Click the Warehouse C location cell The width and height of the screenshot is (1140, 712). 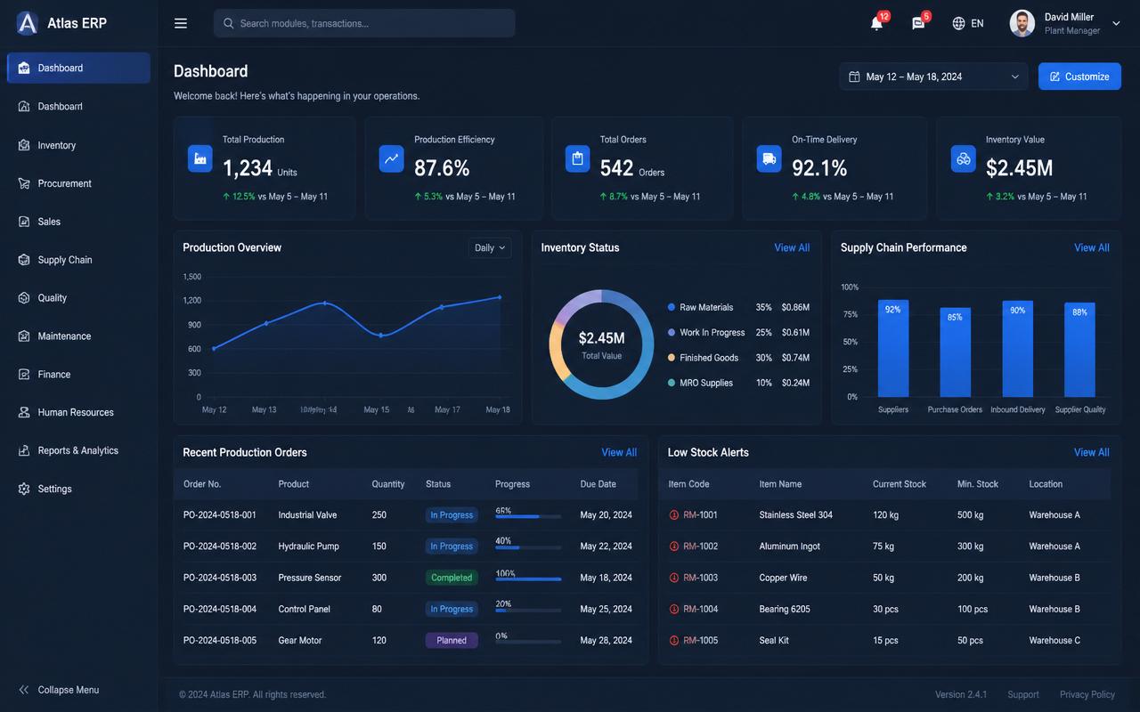(1055, 641)
